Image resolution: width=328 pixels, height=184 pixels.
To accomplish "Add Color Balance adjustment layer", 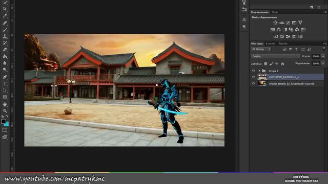I will coord(279,30).
